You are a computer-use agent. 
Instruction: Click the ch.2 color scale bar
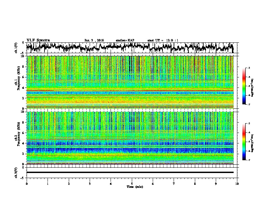244,142
